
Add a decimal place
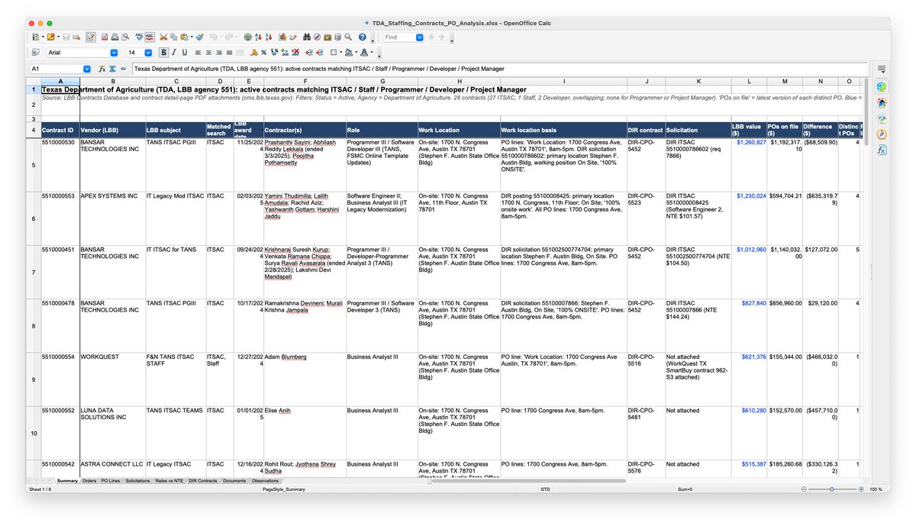[x=285, y=52]
